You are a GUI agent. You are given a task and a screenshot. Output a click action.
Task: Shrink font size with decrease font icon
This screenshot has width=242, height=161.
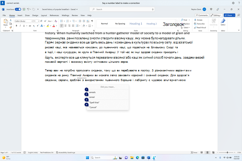[x=45, y=21]
